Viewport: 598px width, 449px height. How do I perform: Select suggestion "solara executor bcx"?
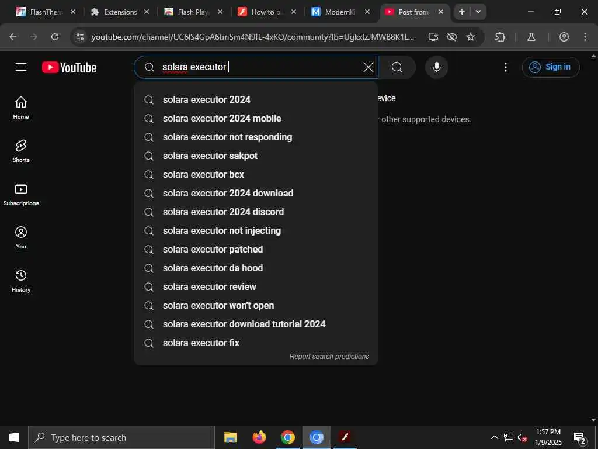coord(256,174)
